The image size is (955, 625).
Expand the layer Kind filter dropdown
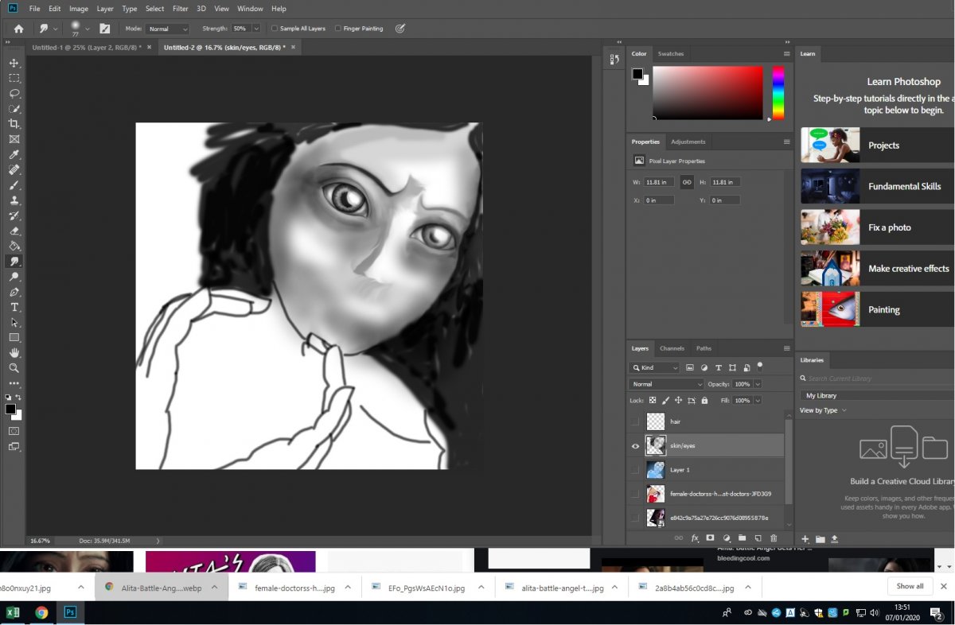click(655, 368)
